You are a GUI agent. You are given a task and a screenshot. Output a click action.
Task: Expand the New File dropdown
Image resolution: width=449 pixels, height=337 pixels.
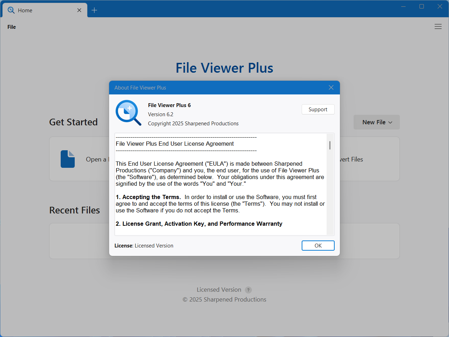377,122
